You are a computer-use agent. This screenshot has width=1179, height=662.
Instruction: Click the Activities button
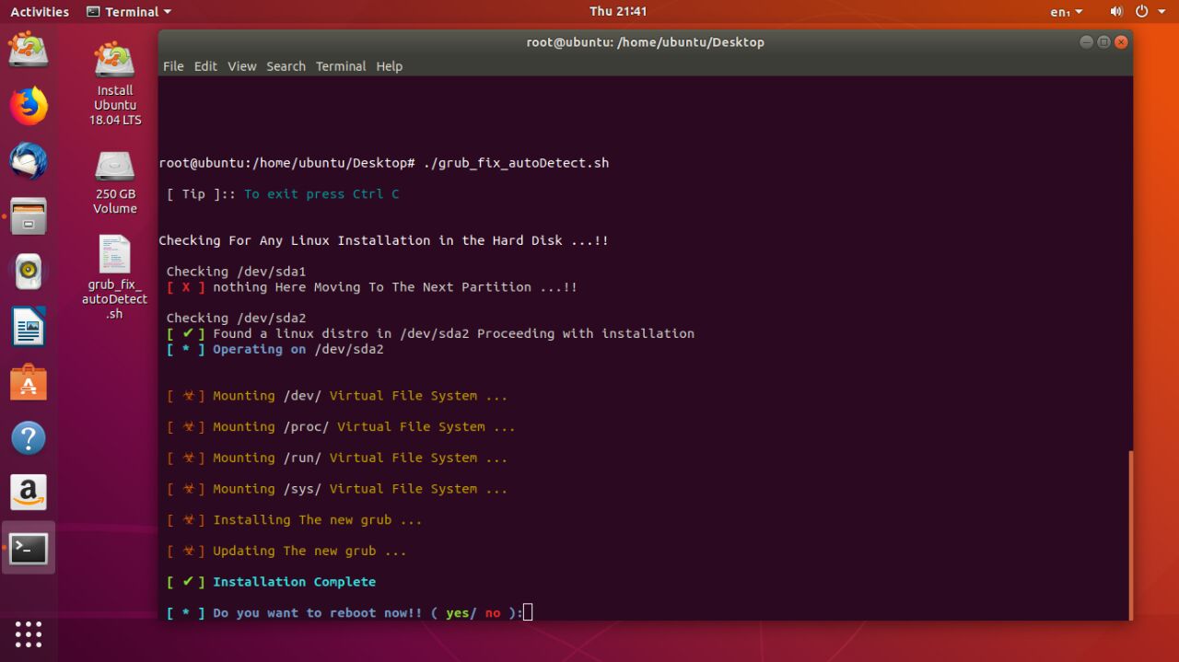coord(40,12)
